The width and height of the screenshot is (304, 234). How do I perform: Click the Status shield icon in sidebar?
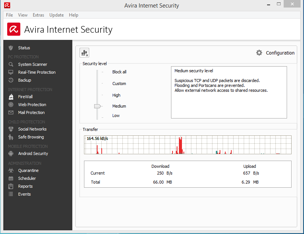point(11,48)
